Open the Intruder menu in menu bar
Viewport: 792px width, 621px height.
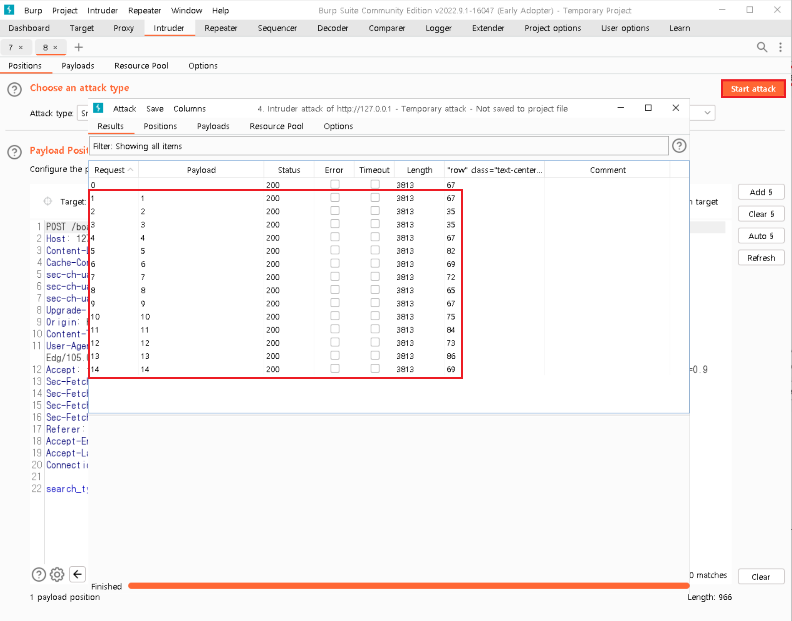(102, 10)
